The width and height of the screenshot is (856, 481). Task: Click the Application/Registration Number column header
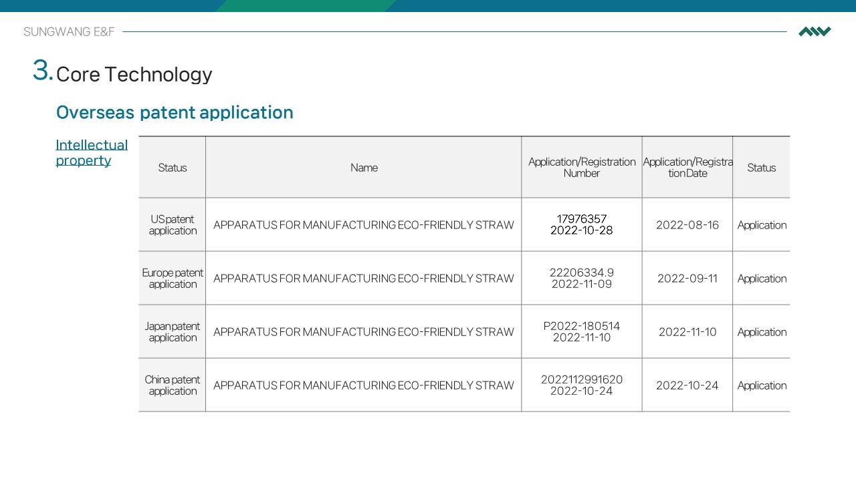tap(582, 168)
